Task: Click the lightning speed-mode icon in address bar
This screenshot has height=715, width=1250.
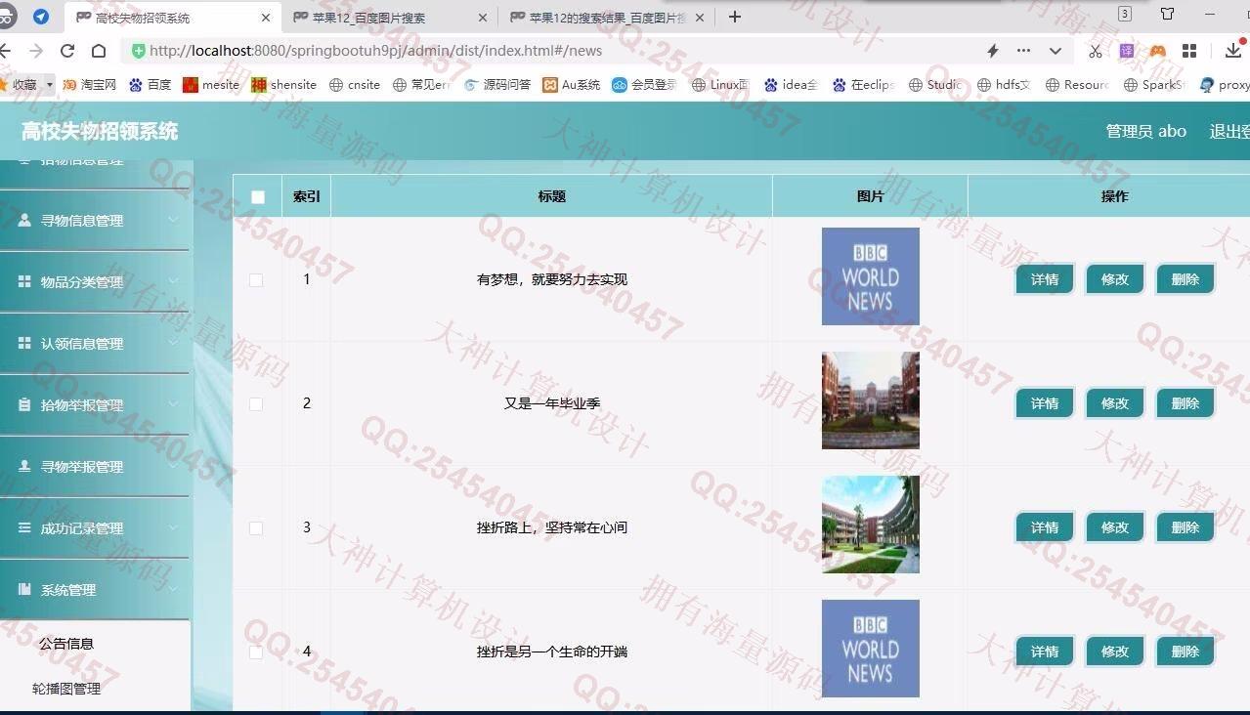Action: [x=993, y=51]
